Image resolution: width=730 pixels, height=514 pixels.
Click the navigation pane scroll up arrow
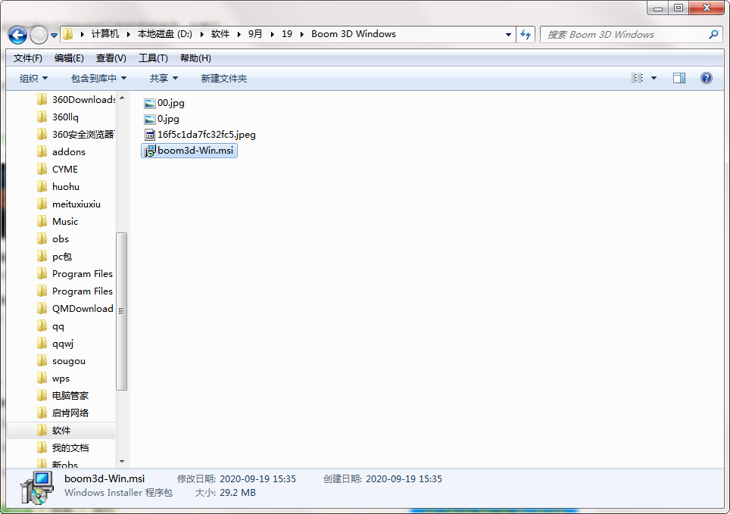[122, 98]
